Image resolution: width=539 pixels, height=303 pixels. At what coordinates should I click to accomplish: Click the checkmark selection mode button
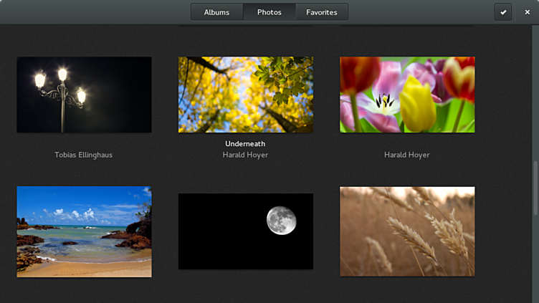click(503, 11)
